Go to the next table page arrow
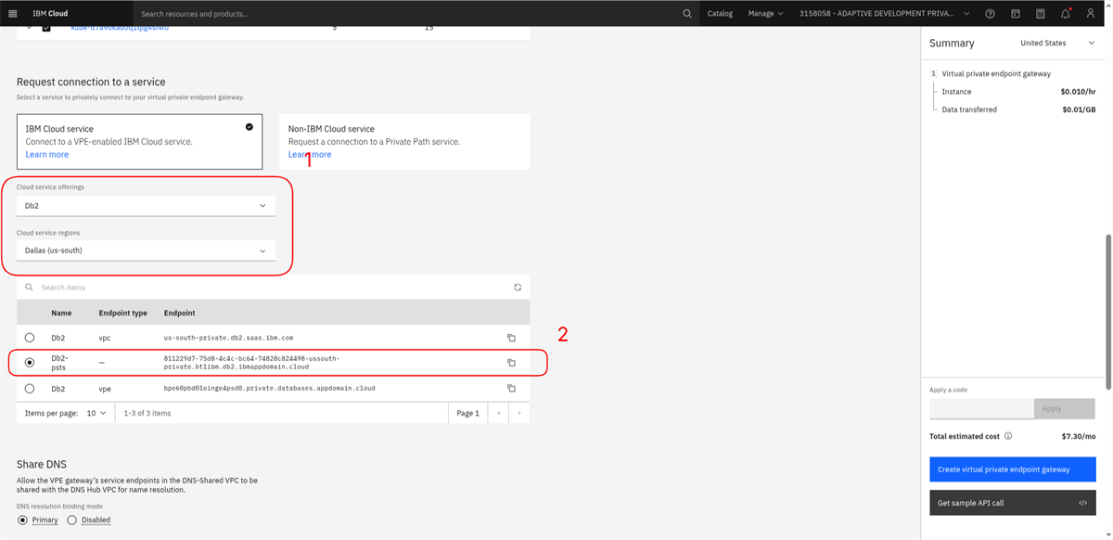The width and height of the screenshot is (1113, 540). pos(519,413)
